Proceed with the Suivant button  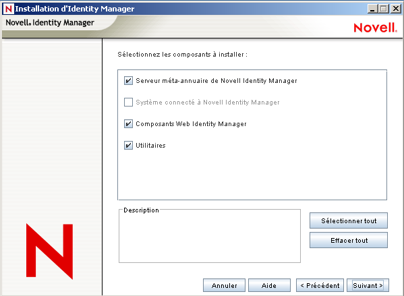click(368, 285)
